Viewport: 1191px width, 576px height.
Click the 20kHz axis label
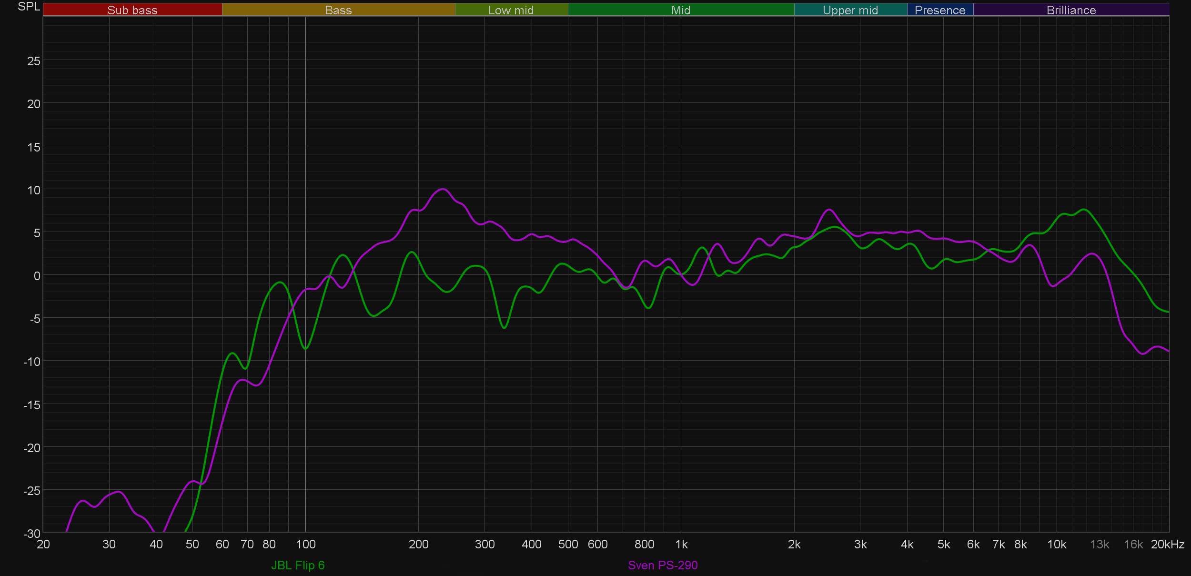pos(1167,544)
